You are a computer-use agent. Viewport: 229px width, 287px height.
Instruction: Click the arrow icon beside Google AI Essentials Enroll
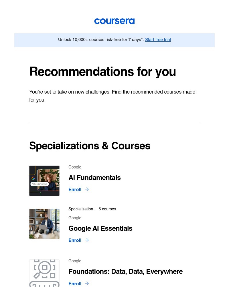pos(86,240)
